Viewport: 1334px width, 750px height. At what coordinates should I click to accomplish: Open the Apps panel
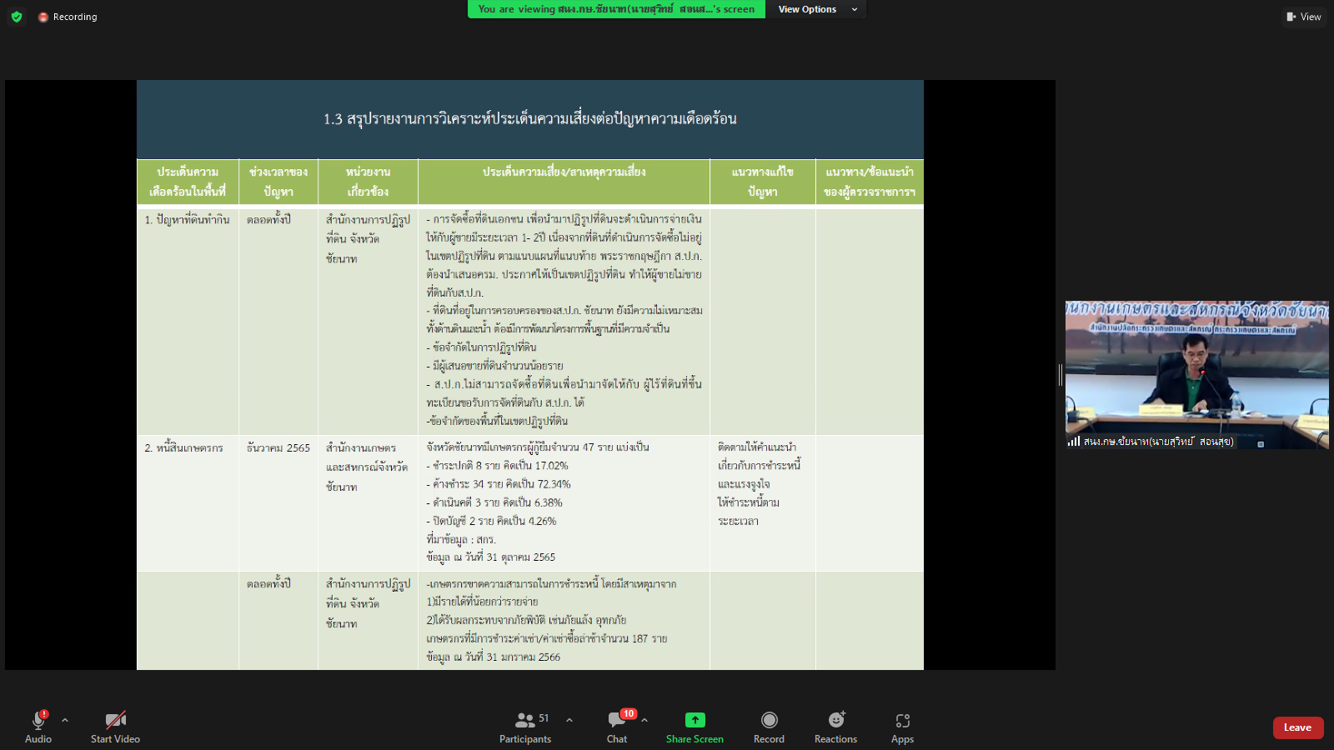click(902, 727)
